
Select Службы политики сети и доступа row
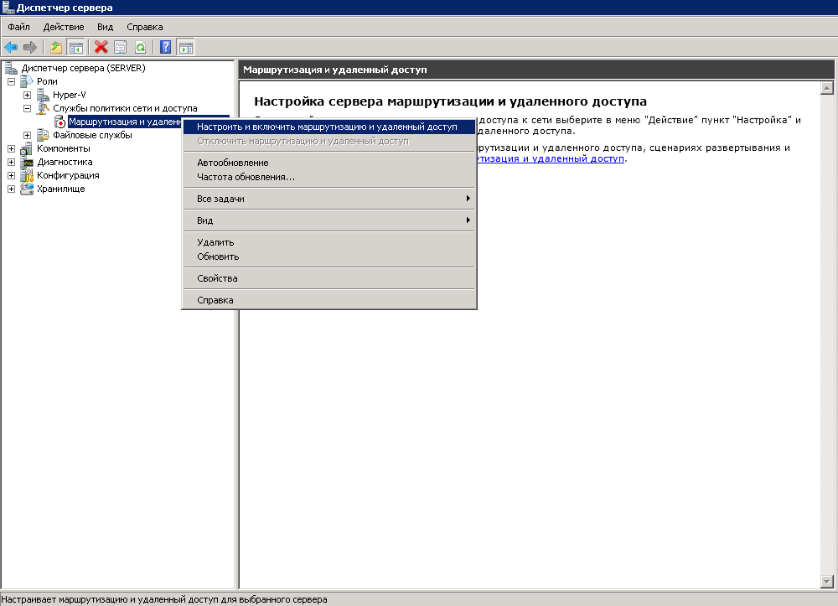click(x=125, y=108)
